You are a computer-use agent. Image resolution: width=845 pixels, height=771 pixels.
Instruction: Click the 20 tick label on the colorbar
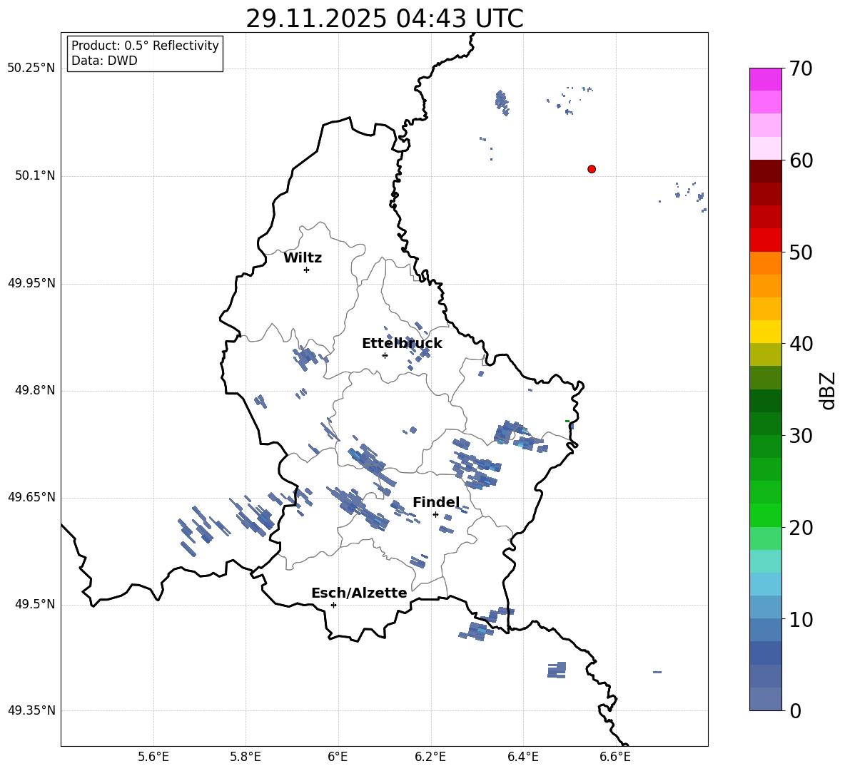pos(802,528)
